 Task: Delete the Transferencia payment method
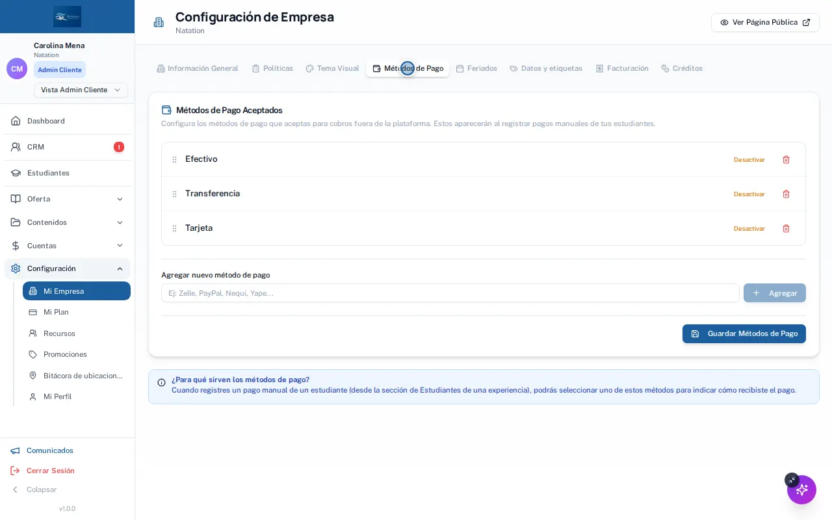[x=786, y=194]
